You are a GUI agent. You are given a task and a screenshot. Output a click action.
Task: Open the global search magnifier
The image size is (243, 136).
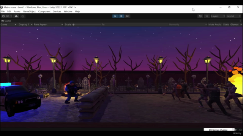pos(207,16)
